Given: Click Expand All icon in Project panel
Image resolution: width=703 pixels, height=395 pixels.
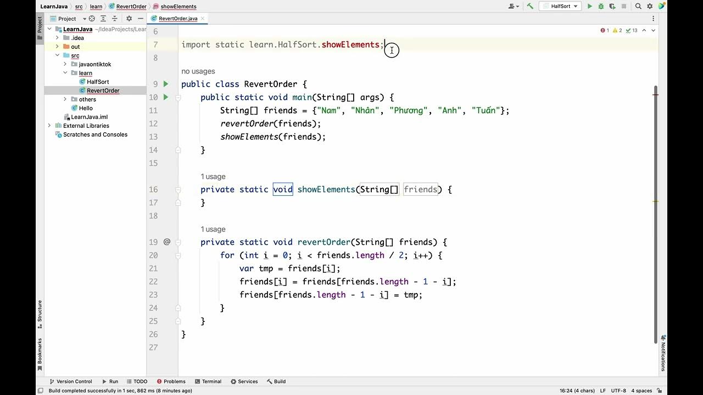Looking at the screenshot, I should 103,18.
